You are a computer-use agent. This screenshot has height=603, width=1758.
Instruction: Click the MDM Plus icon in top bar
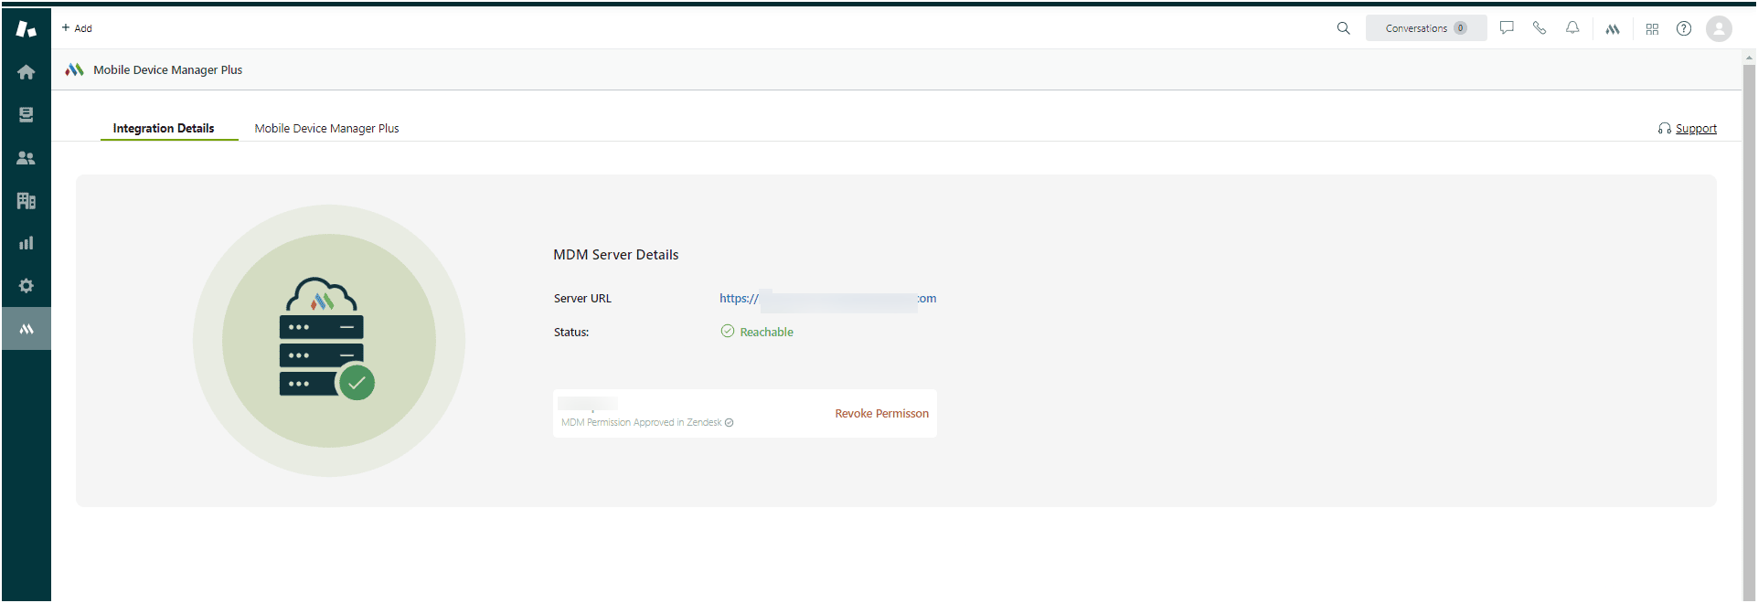(x=1613, y=29)
